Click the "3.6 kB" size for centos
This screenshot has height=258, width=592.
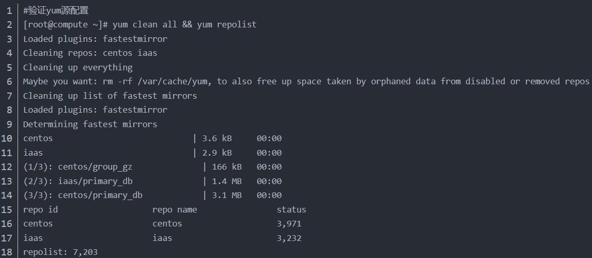click(217, 138)
